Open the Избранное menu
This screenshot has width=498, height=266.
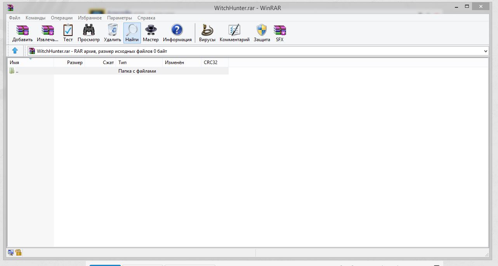click(90, 18)
